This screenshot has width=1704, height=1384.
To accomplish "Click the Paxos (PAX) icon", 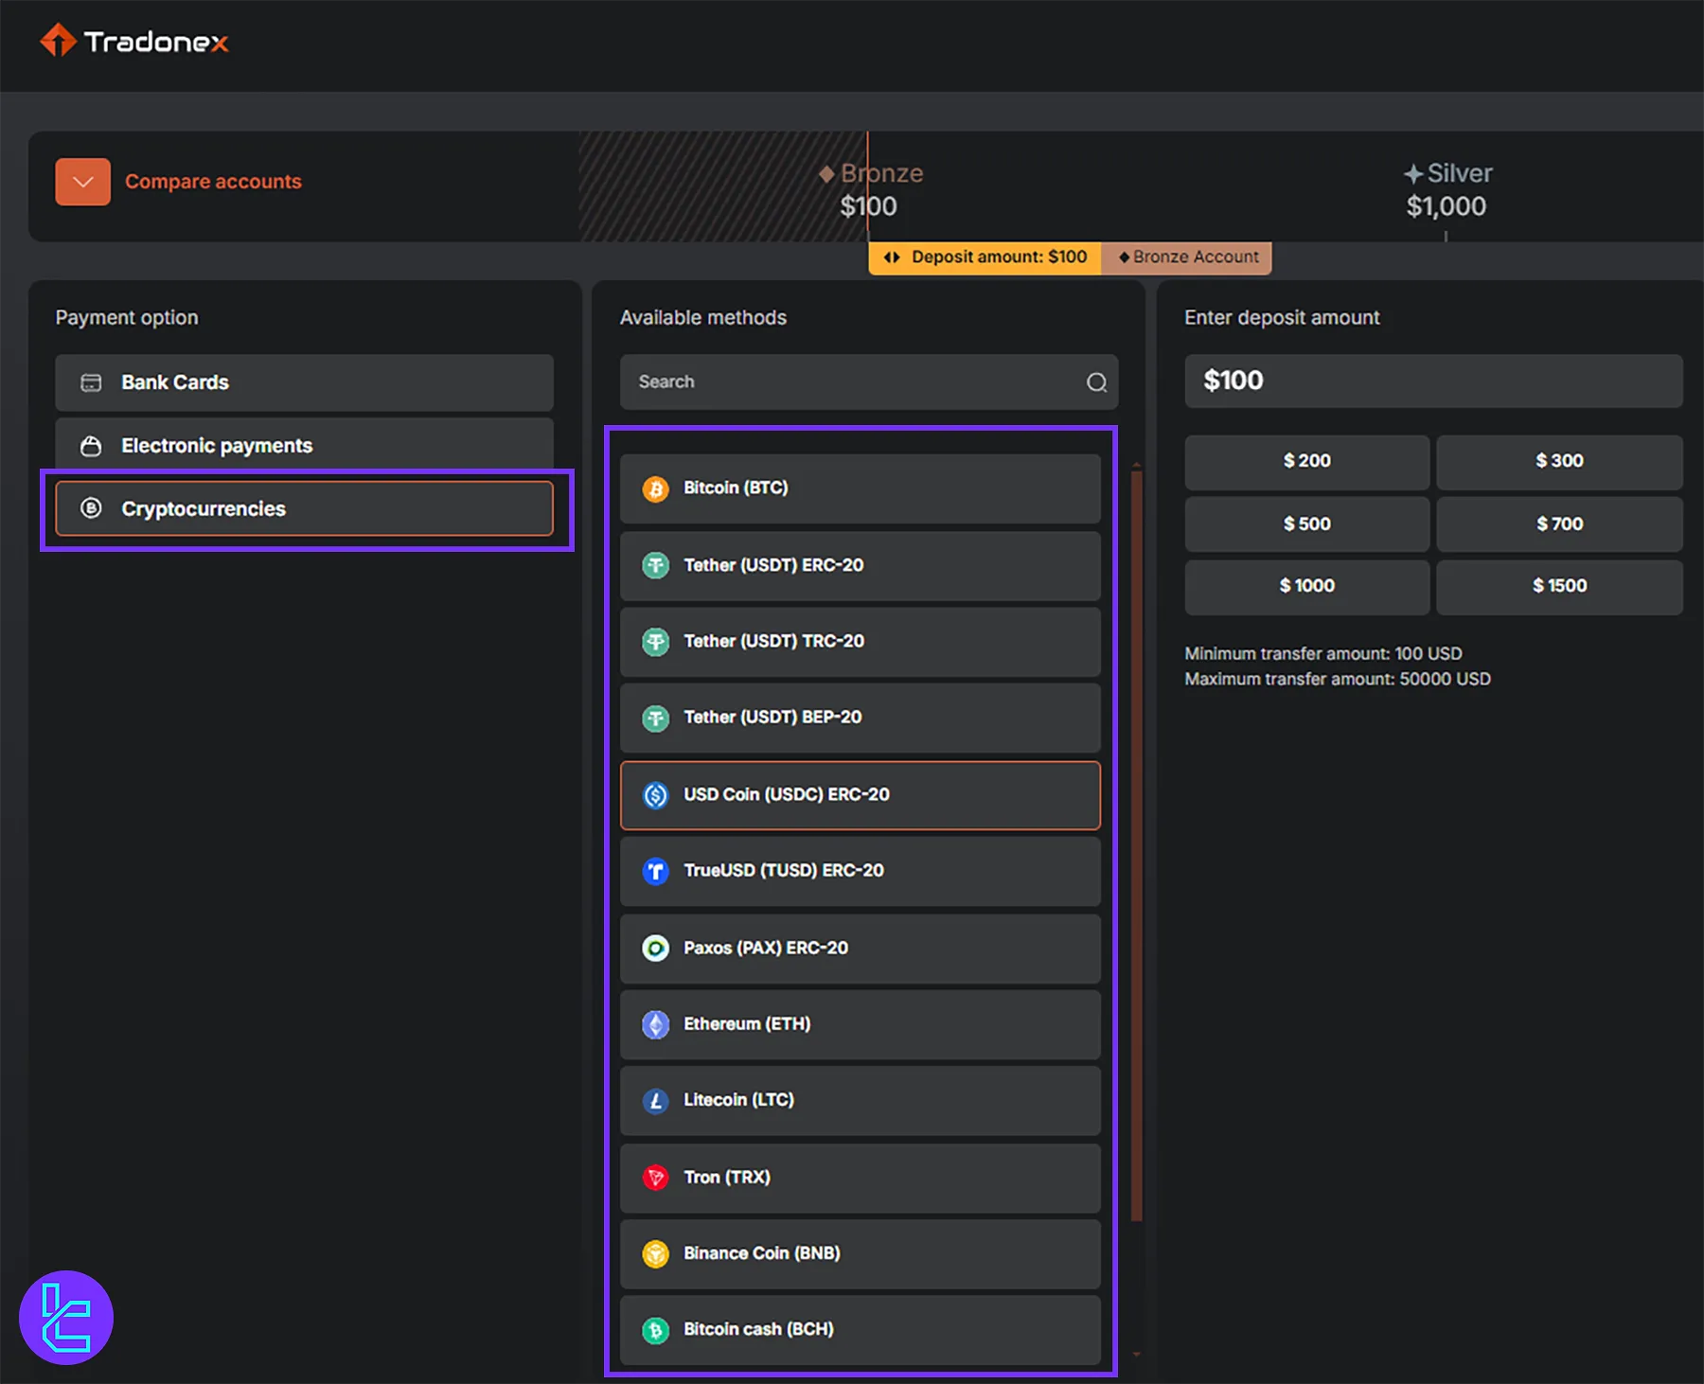I will click(x=656, y=948).
